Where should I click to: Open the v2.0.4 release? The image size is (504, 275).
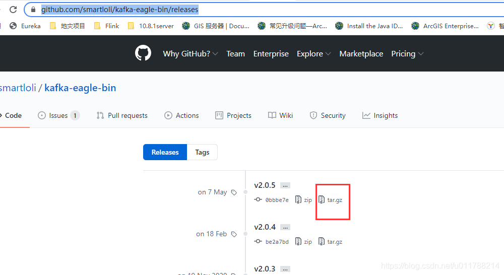tap(265, 227)
